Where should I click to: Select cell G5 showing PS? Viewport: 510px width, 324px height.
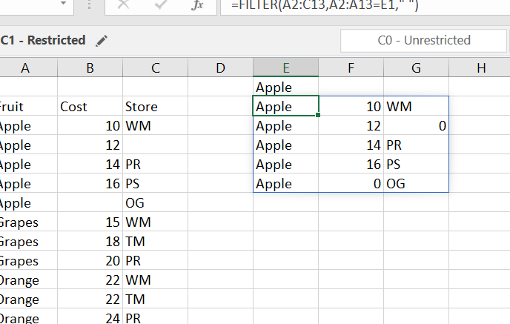coord(417,164)
